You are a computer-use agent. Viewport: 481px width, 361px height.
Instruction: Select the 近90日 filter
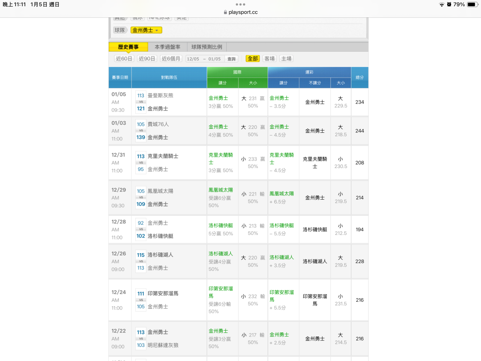(147, 59)
